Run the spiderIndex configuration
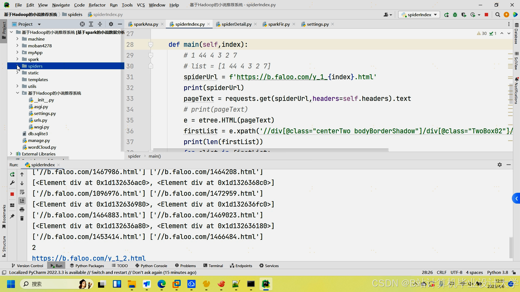Image resolution: width=520 pixels, height=292 pixels. [x=447, y=15]
